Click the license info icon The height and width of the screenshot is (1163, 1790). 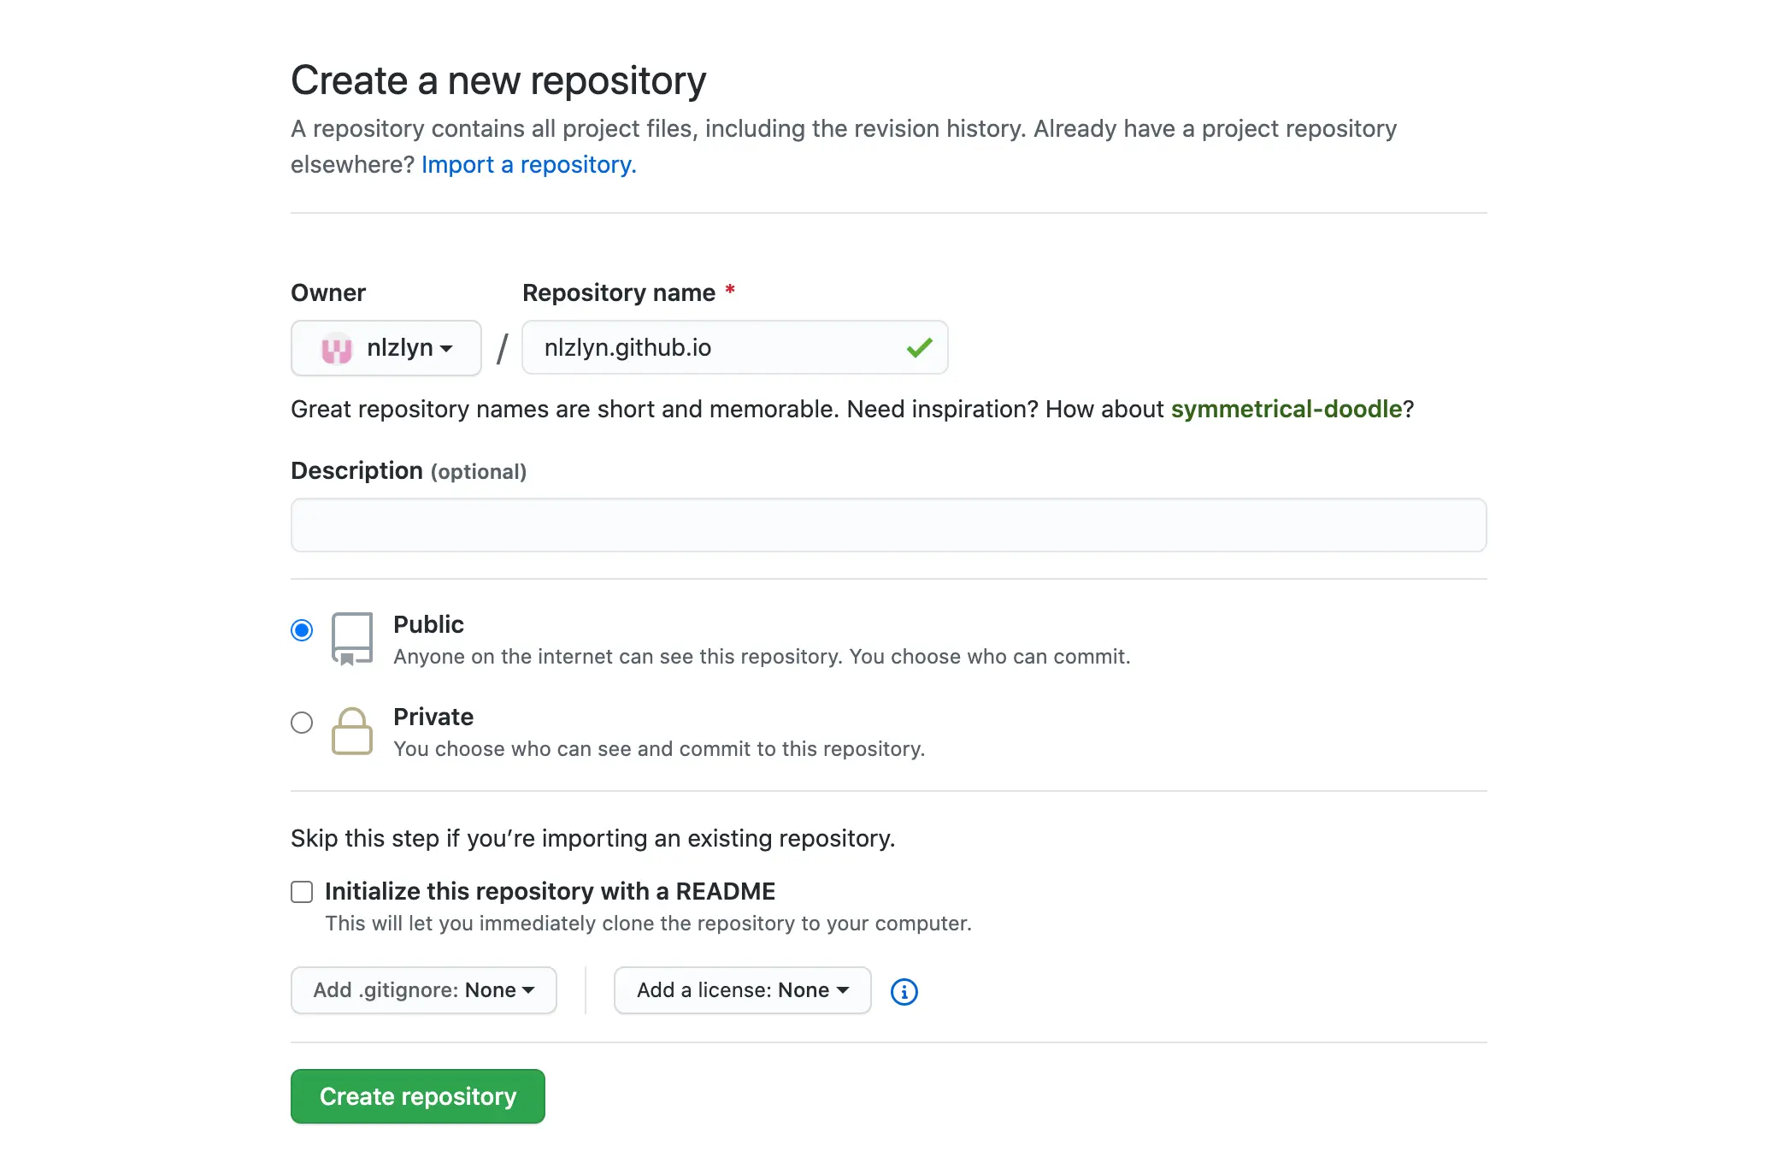(904, 991)
